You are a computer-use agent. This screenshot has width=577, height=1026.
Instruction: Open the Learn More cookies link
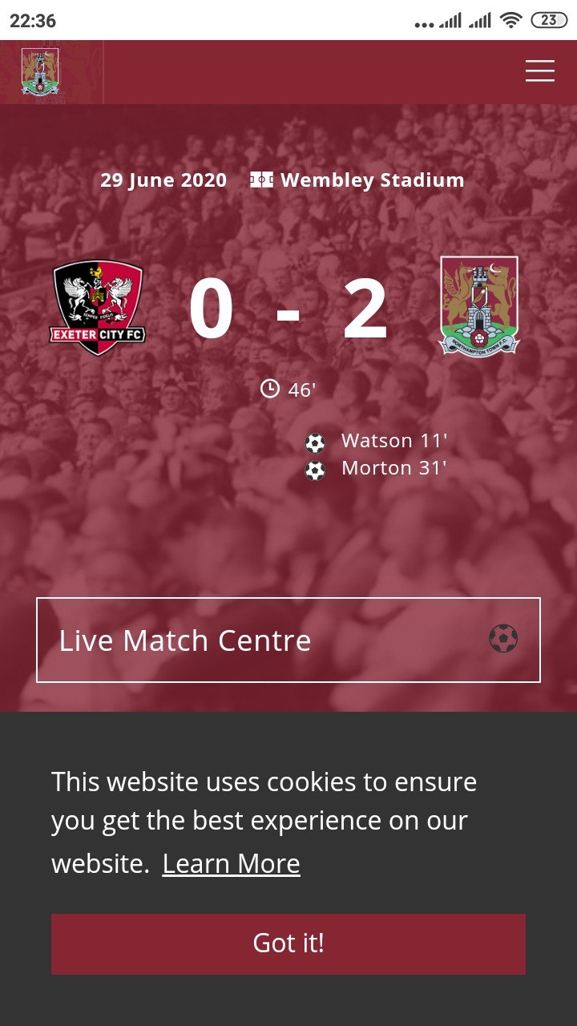pos(231,863)
